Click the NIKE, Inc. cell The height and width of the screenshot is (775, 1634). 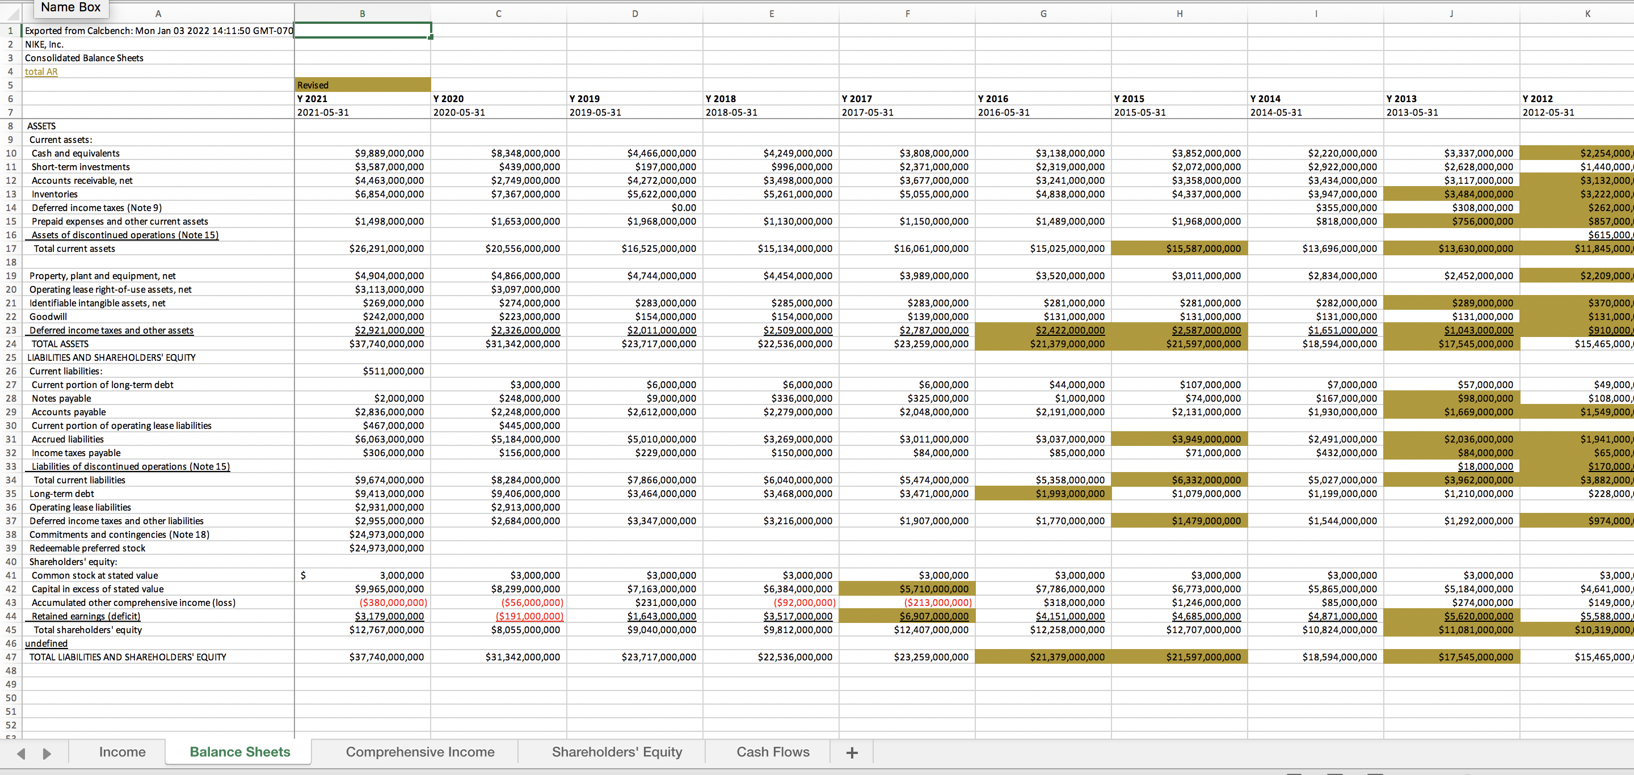point(44,44)
